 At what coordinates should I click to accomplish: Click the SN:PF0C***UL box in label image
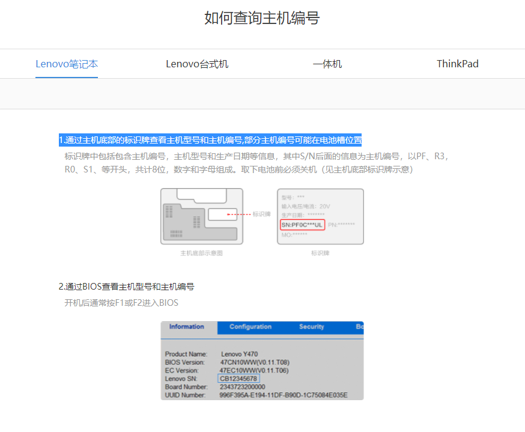point(302,225)
